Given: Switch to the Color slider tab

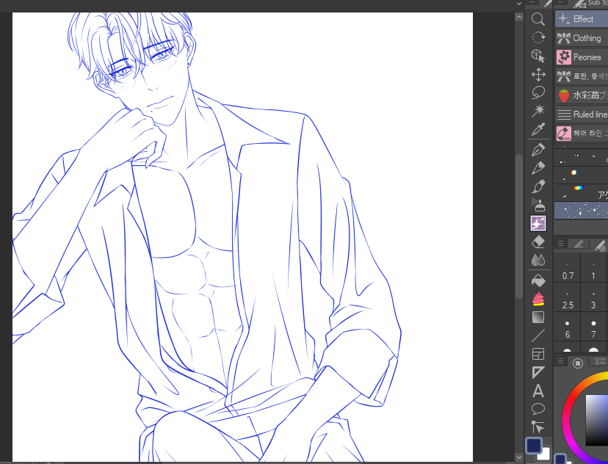Looking at the screenshot, I should click(x=599, y=362).
